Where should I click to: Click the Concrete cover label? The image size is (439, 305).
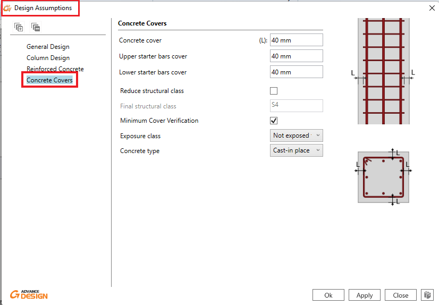140,40
